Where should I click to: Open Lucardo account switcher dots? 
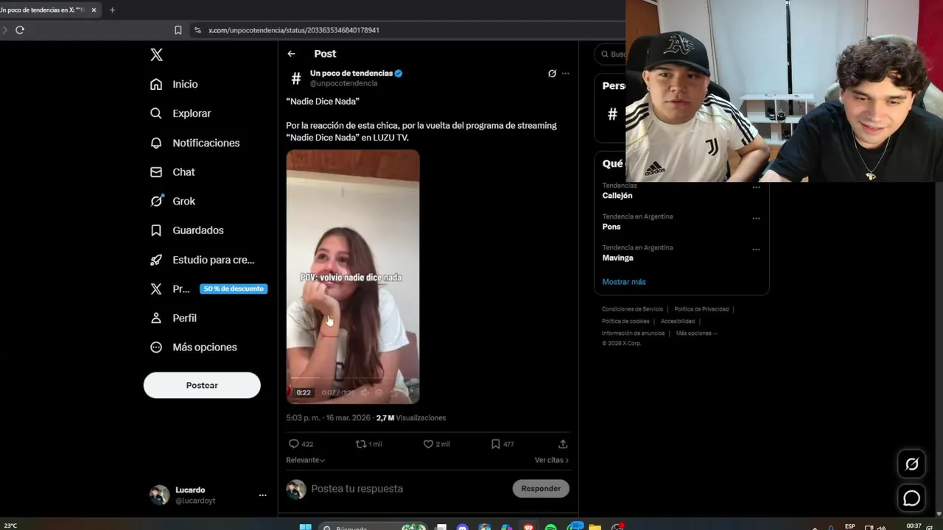262,495
